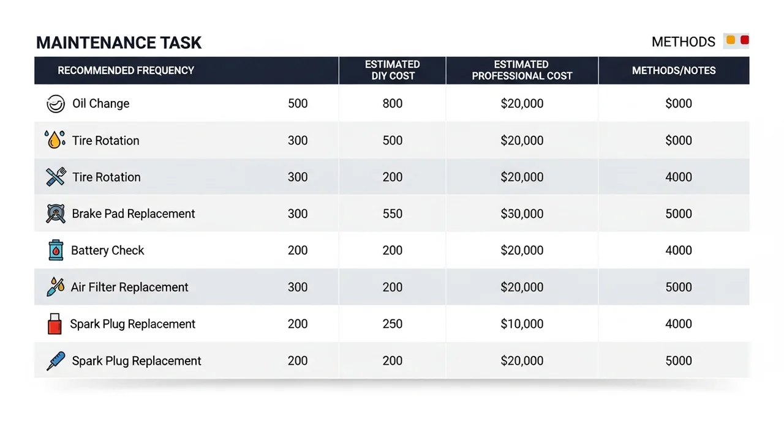This screenshot has width=784, height=427.
Task: Click the Battery Check row label
Action: point(108,250)
